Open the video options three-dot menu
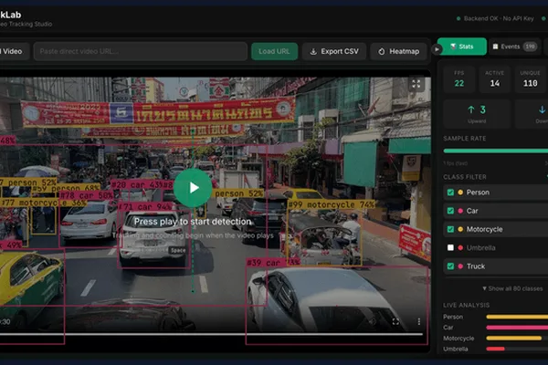Image resolution: width=548 pixels, height=365 pixels. tap(418, 321)
